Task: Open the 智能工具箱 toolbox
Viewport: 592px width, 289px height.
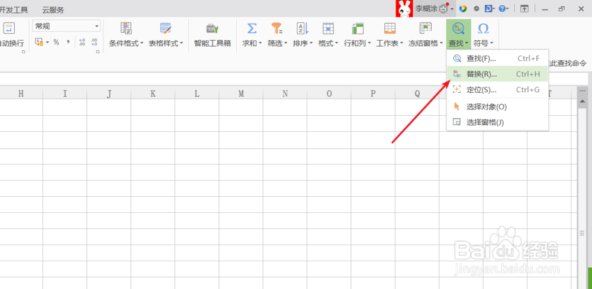Action: tap(213, 34)
